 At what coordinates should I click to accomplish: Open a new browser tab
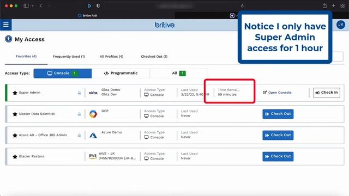(x=333, y=6)
